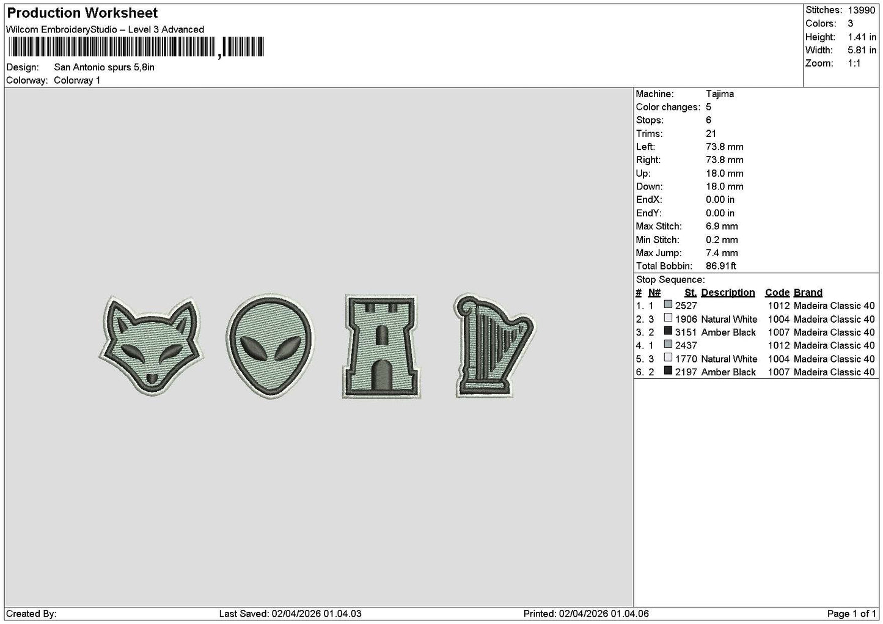Click the barcode under the worksheet title
Image resolution: width=883 pixels, height=624 pixels.
tap(135, 47)
